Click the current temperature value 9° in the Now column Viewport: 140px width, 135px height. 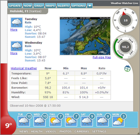[48, 74]
